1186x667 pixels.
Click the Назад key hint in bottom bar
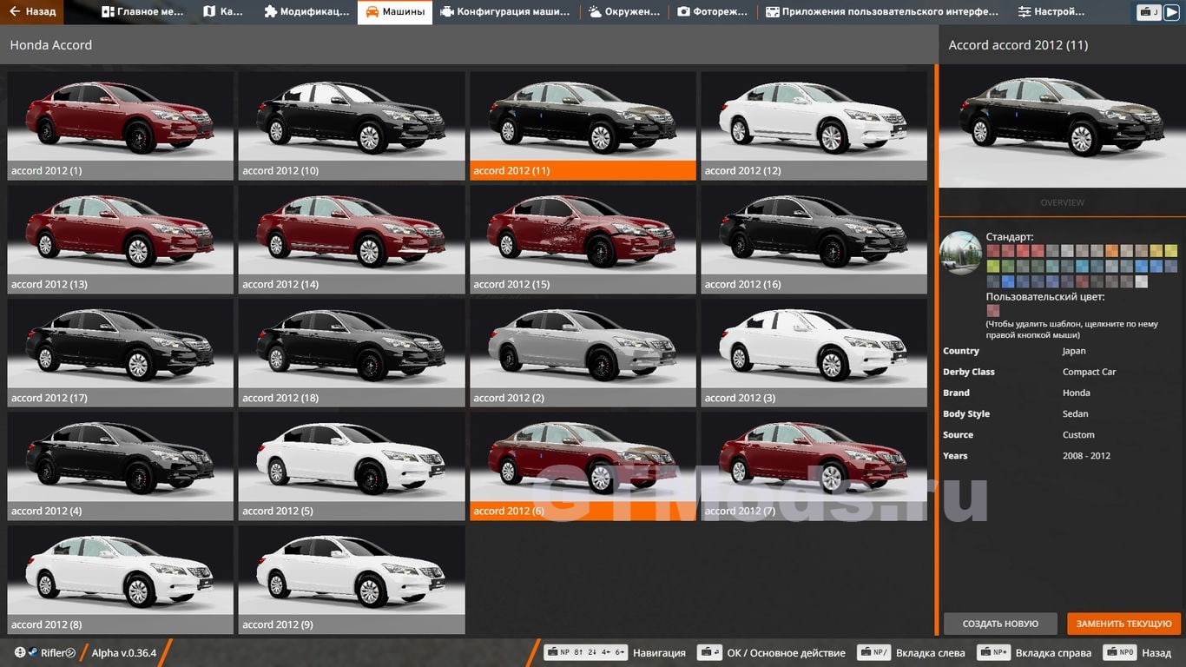(1137, 652)
